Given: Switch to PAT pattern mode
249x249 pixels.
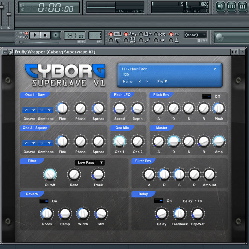Looking at the screenshot, I should coord(27,33).
